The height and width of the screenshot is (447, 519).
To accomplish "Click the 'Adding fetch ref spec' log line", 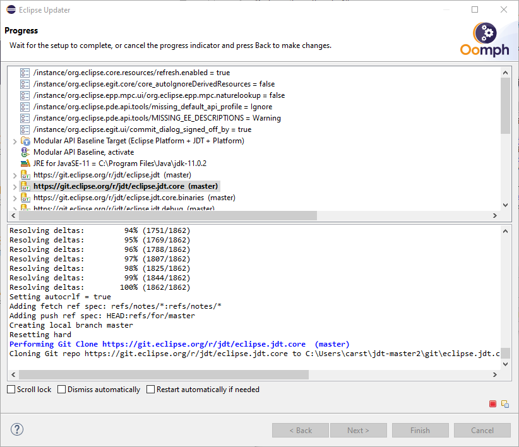I will [116, 306].
